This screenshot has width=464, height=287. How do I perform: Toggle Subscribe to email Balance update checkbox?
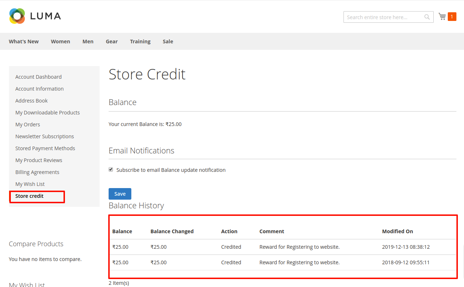[111, 169]
